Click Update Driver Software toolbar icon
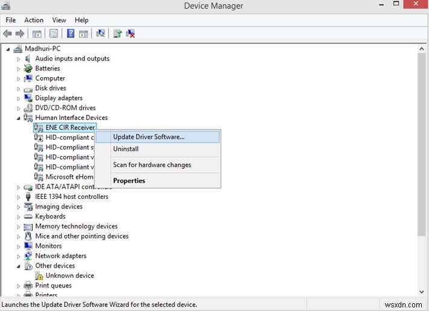The image size is (429, 311). [x=117, y=33]
